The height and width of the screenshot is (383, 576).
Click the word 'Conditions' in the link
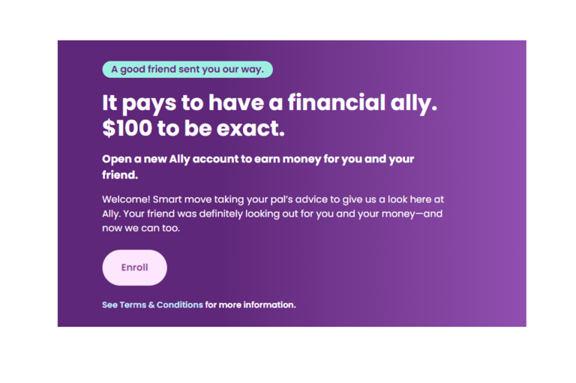pyautogui.click(x=180, y=305)
